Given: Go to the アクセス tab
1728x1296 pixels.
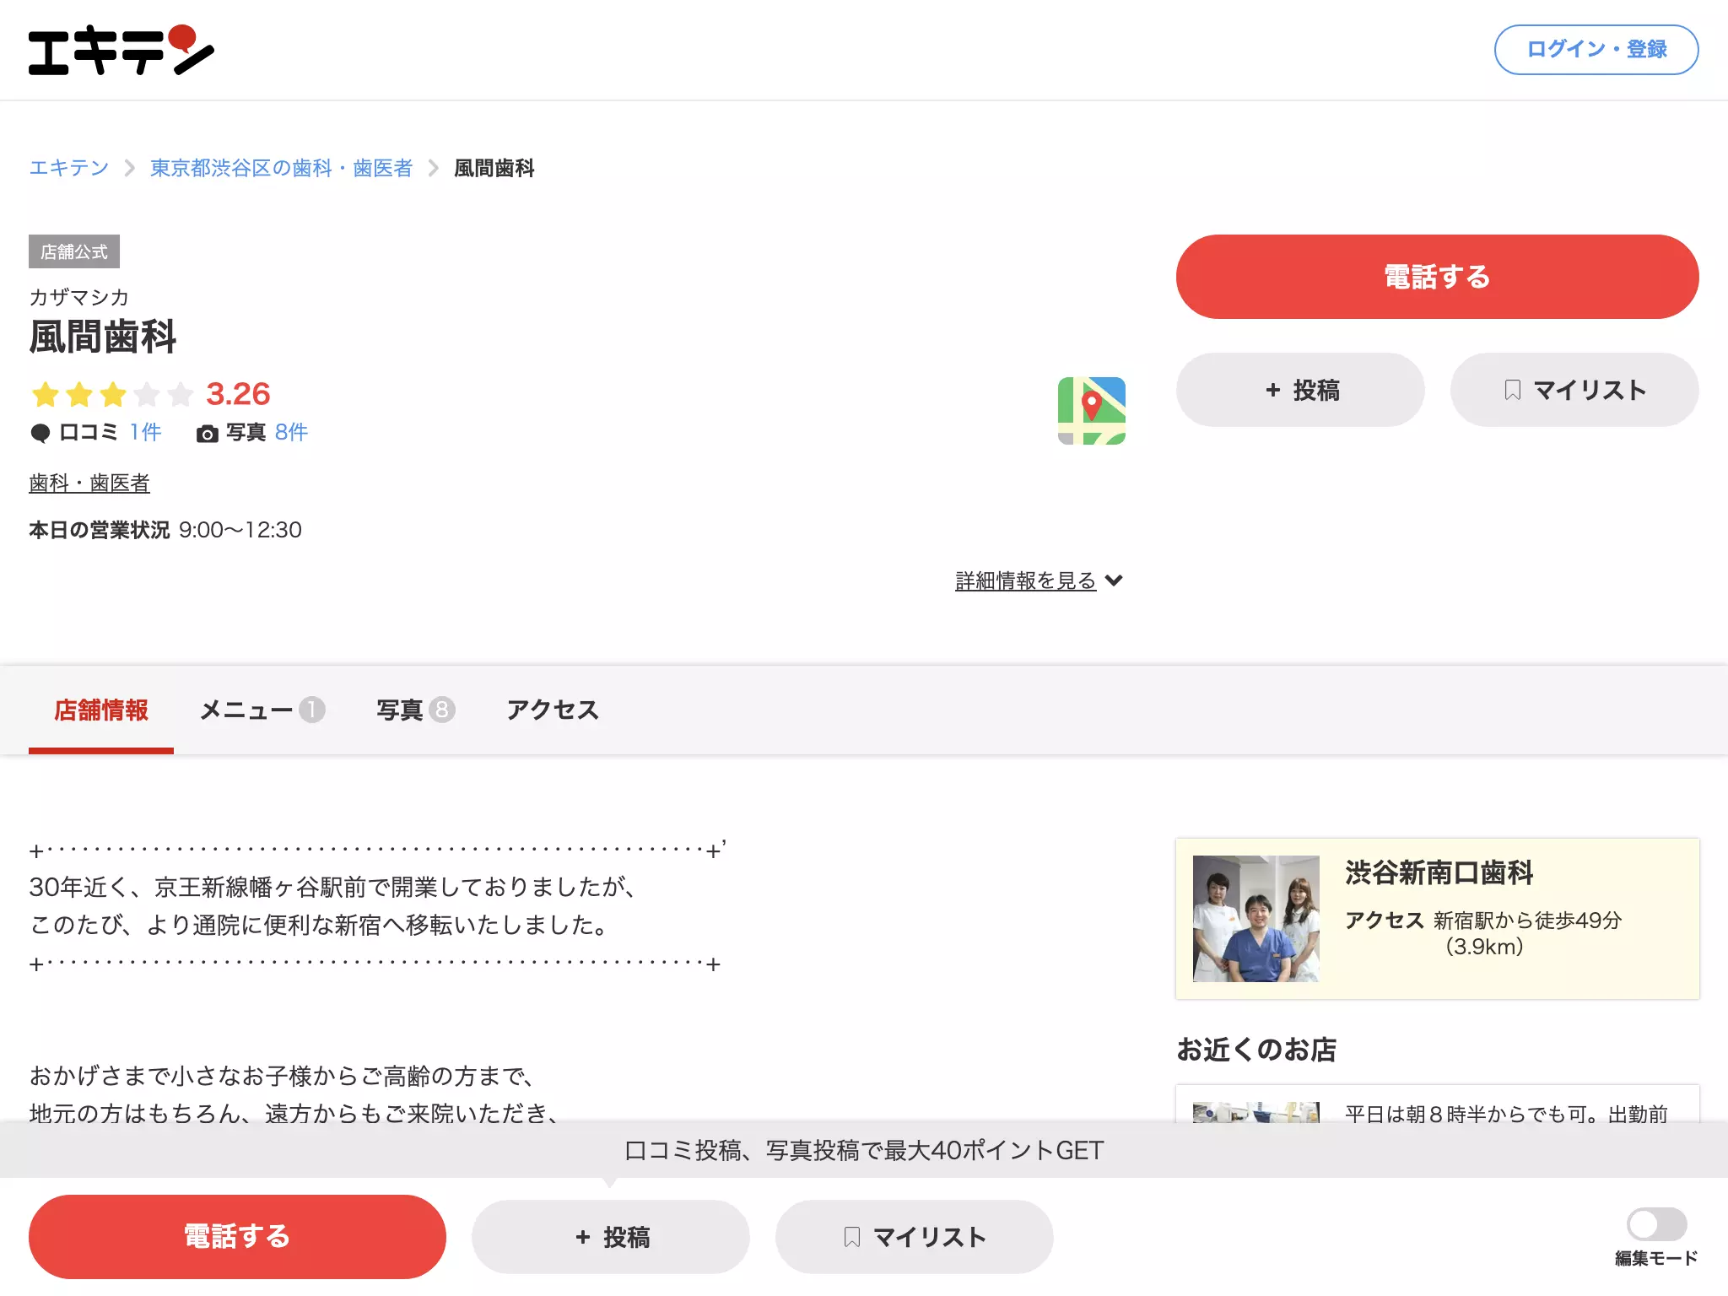Looking at the screenshot, I should point(553,710).
